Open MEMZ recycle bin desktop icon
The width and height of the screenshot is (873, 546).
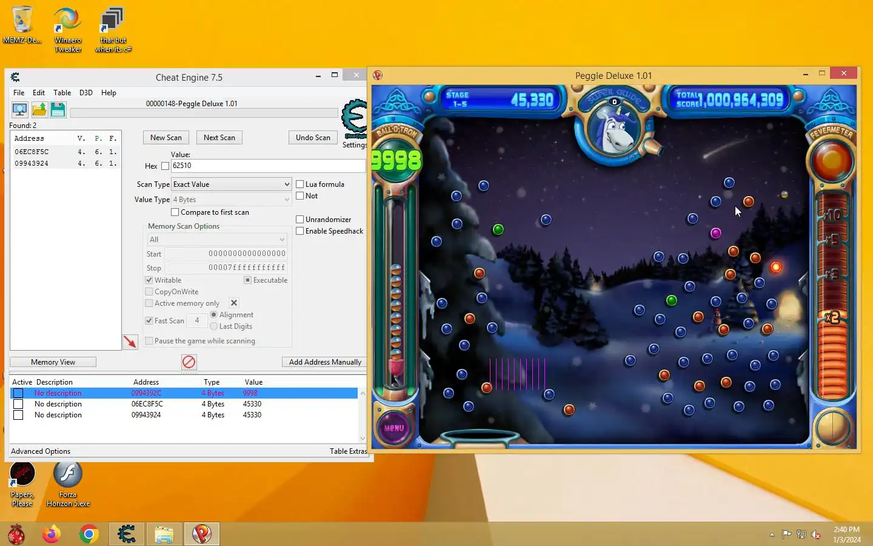tap(22, 25)
